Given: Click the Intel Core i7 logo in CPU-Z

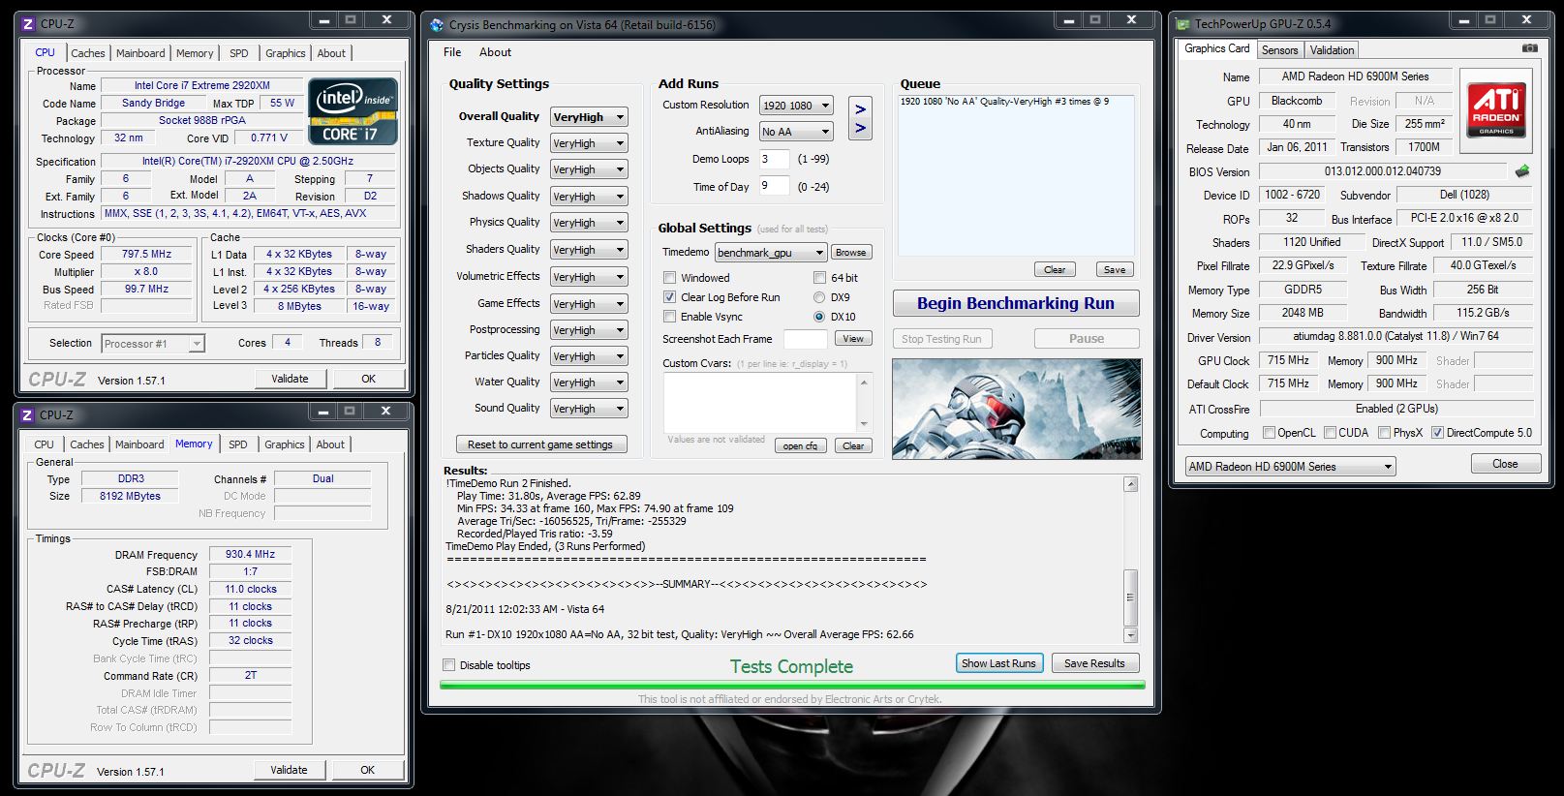Looking at the screenshot, I should pos(353,111).
